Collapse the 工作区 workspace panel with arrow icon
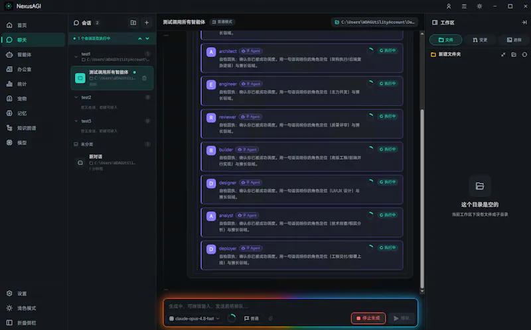Screen dimensions: 531x330 [524, 23]
